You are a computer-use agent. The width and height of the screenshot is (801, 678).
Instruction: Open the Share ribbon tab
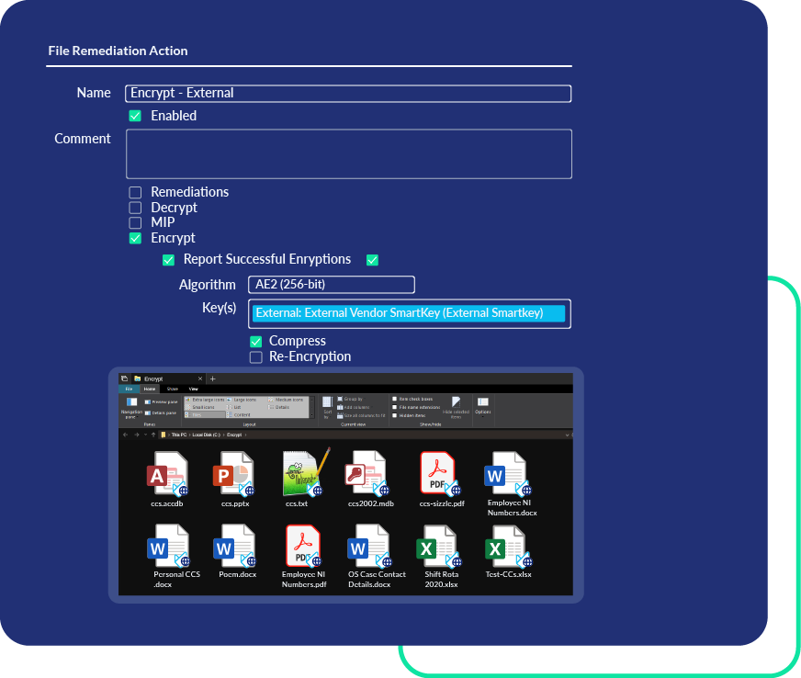172,390
